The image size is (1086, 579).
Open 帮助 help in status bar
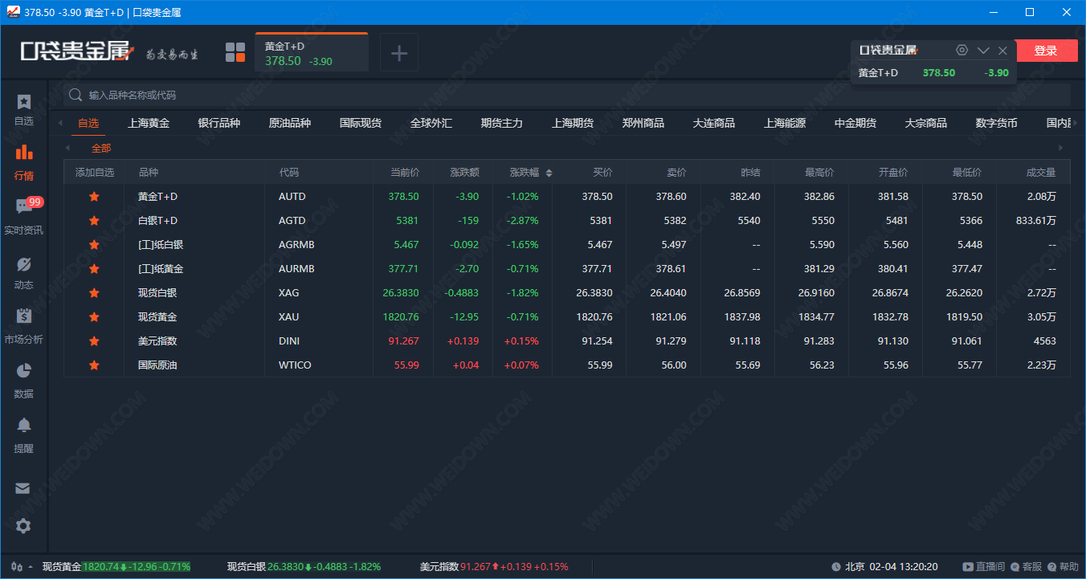coord(1064,567)
